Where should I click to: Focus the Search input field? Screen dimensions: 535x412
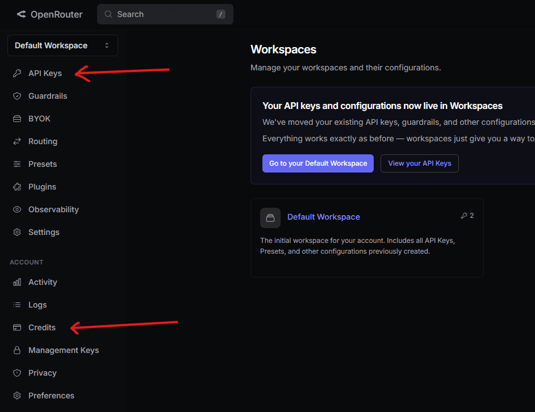click(165, 14)
